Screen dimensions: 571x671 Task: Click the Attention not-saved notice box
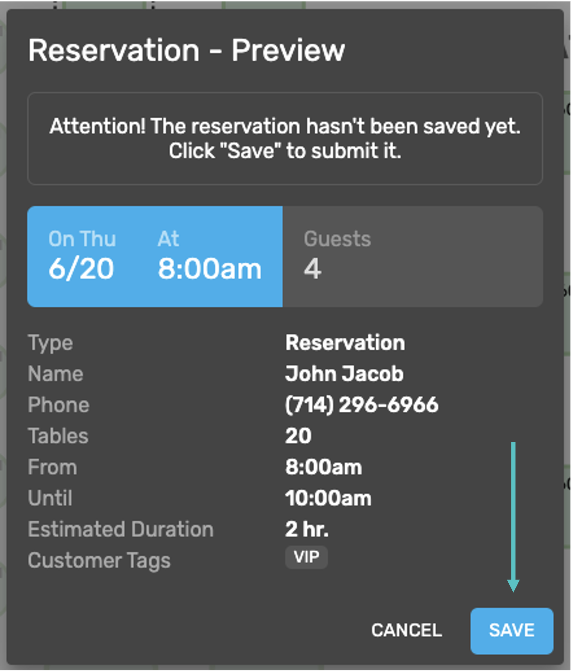click(x=285, y=138)
